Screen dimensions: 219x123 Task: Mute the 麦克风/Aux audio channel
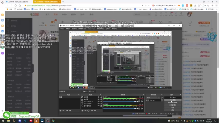point(139,101)
